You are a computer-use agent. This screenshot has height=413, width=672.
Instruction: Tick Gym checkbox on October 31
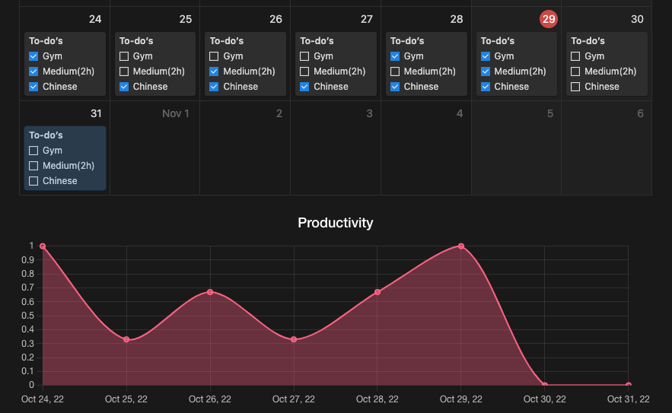coord(33,151)
